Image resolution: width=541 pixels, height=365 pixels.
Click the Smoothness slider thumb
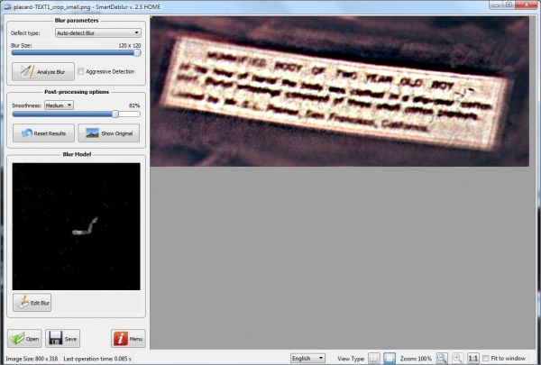coord(115,114)
